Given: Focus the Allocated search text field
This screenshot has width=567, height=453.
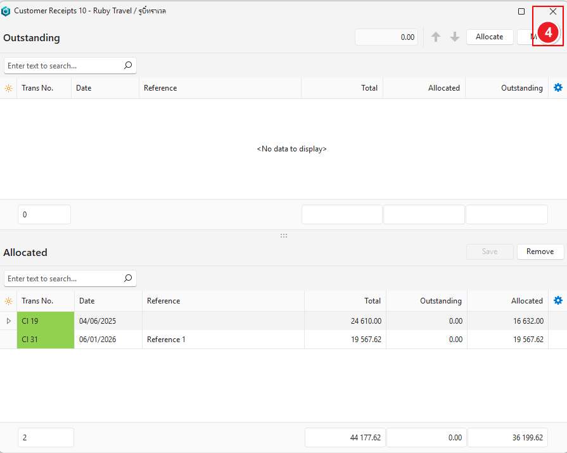Looking at the screenshot, I should click(62, 279).
